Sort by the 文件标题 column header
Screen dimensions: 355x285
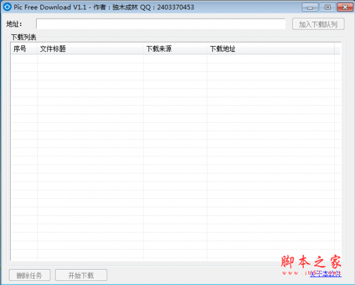90,48
